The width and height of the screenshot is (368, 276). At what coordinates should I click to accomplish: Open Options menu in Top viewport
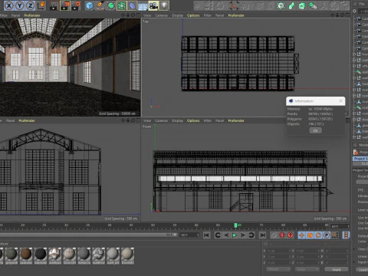(193, 15)
